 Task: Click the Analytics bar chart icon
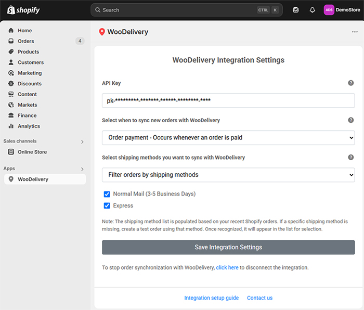(x=11, y=126)
